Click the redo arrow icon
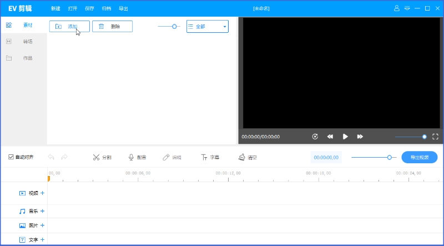The width and height of the screenshot is (444, 246). tap(64, 157)
